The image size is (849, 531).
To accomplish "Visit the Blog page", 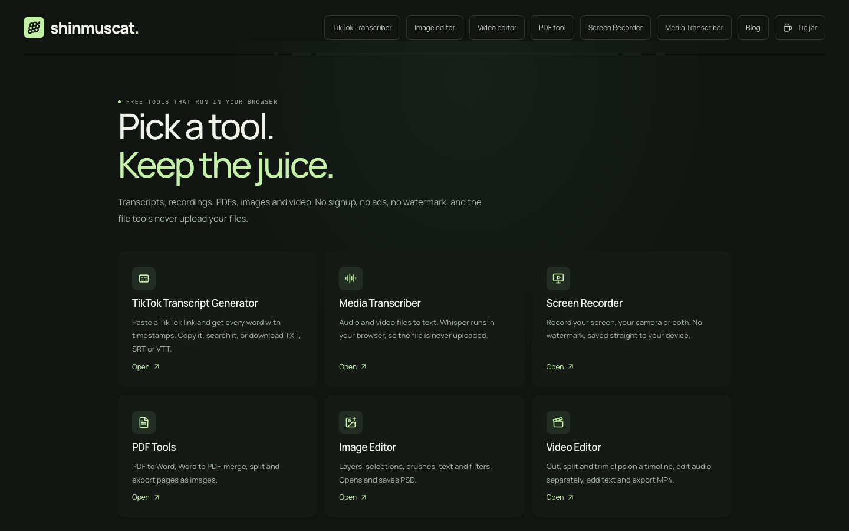I will [x=753, y=28].
